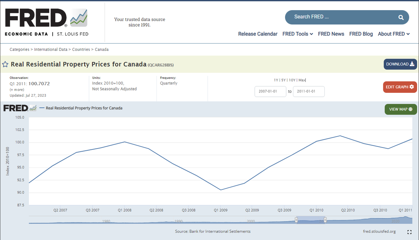Click the Index 2010=100 y-axis title

pyautogui.click(x=8, y=161)
